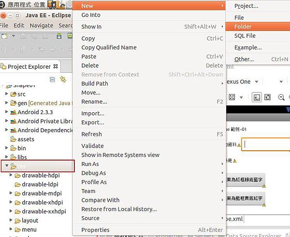Select File in New submenu
This screenshot has width=290, height=237.
258,17
